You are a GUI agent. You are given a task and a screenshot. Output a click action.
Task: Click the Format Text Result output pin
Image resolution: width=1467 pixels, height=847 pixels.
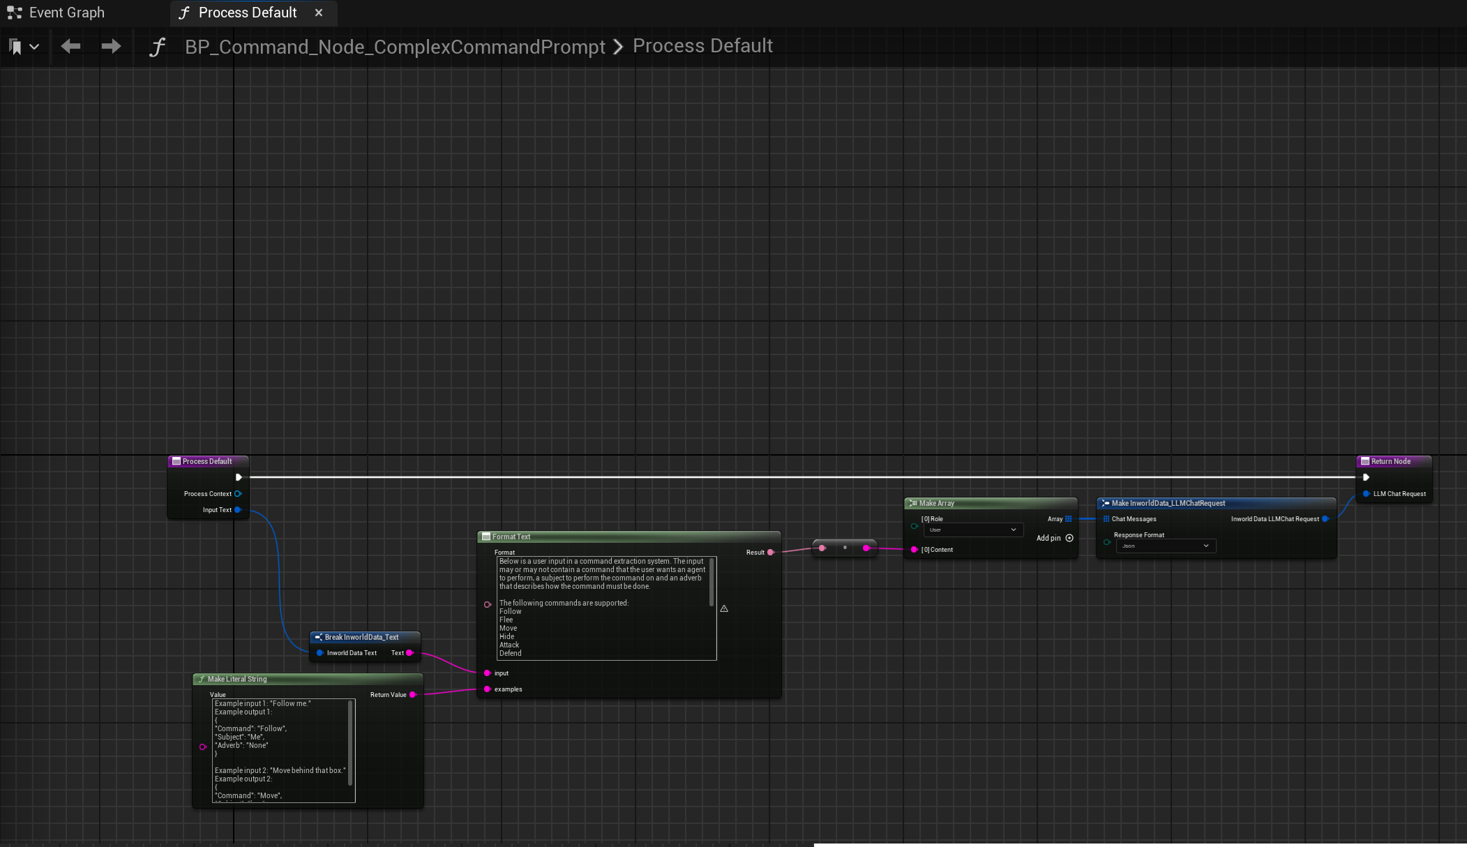770,553
